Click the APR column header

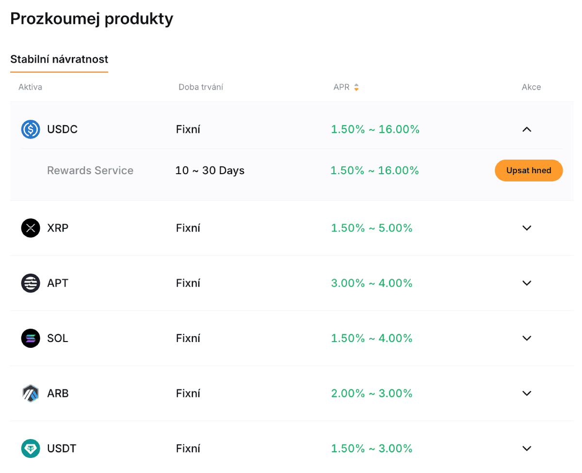[341, 87]
